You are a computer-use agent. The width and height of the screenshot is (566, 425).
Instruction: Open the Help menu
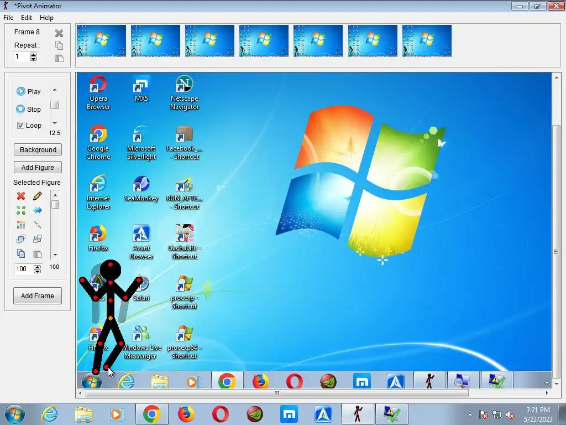46,18
